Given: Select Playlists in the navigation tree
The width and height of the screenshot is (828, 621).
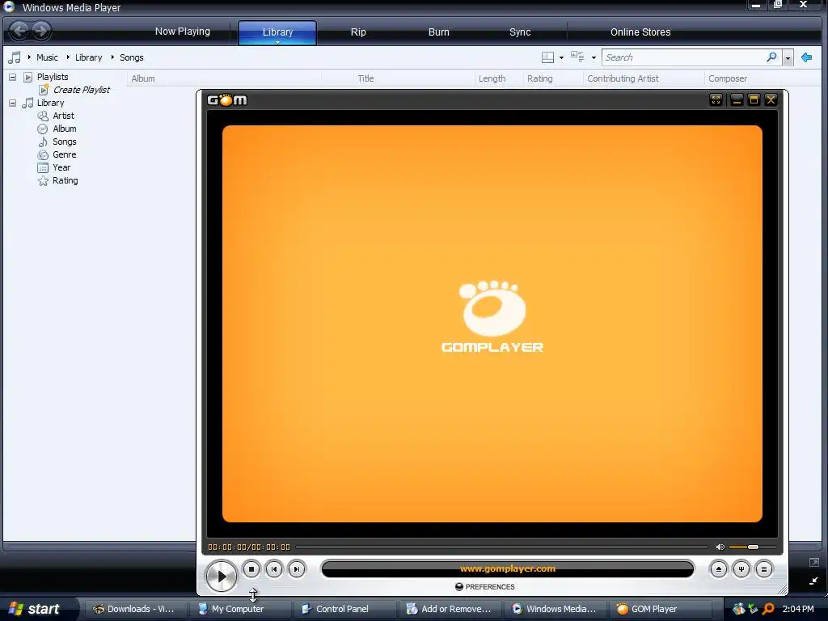Looking at the screenshot, I should tap(53, 77).
